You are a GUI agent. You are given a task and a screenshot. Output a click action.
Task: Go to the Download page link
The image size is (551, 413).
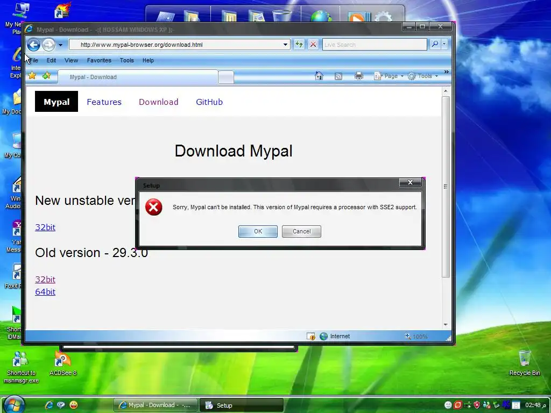tap(159, 102)
